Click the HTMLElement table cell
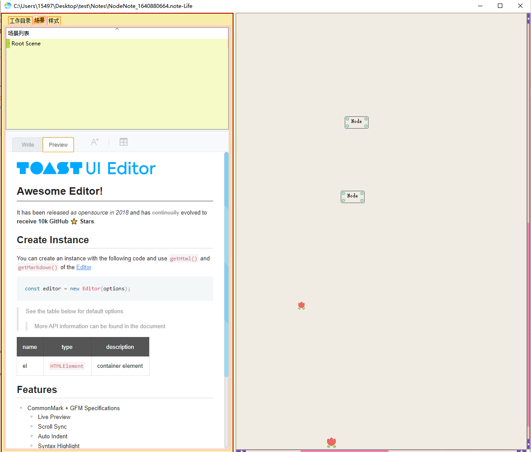Image resolution: width=531 pixels, height=452 pixels. pos(67,366)
